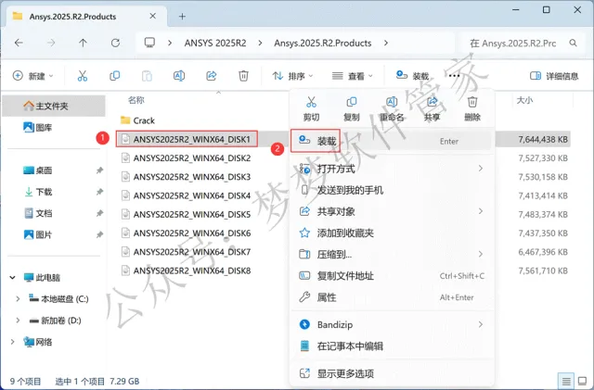Click the 装载 mount button in toolbar

point(412,76)
